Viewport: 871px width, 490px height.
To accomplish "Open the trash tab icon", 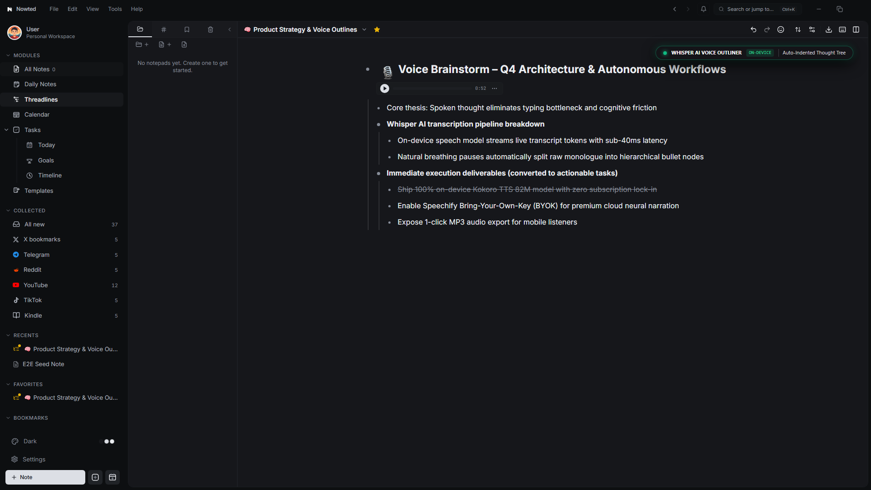I will point(210,29).
